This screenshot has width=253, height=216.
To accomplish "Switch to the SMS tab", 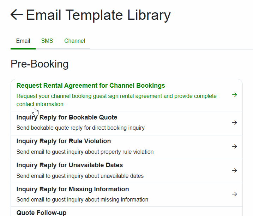I will click(47, 41).
